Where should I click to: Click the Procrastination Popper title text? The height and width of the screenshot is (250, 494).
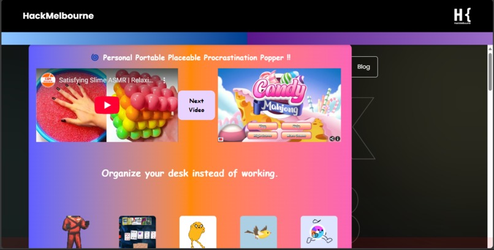pyautogui.click(x=197, y=57)
